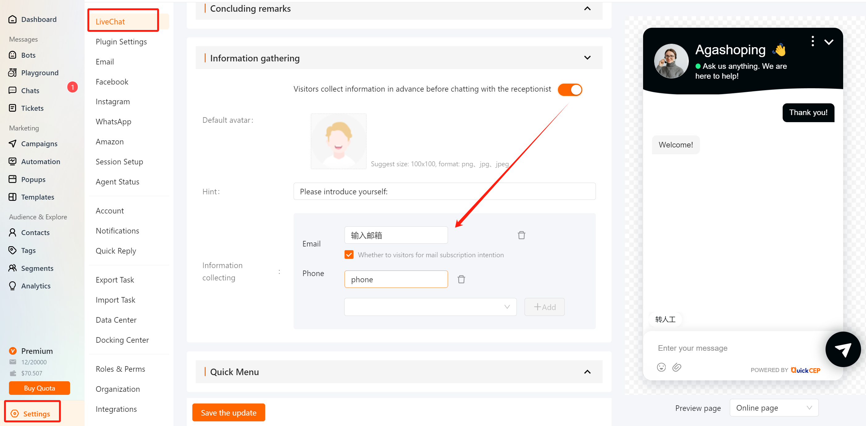Expand the Quick Menu section
The height and width of the screenshot is (426, 866).
click(x=587, y=372)
